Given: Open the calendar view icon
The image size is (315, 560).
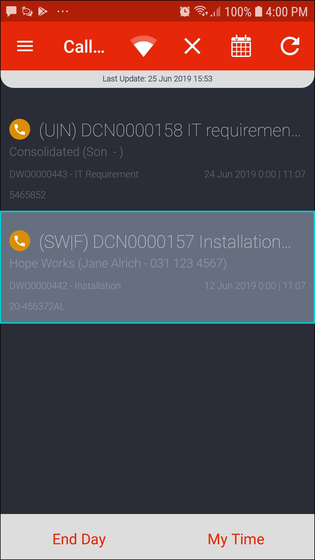Looking at the screenshot, I should coord(241,46).
